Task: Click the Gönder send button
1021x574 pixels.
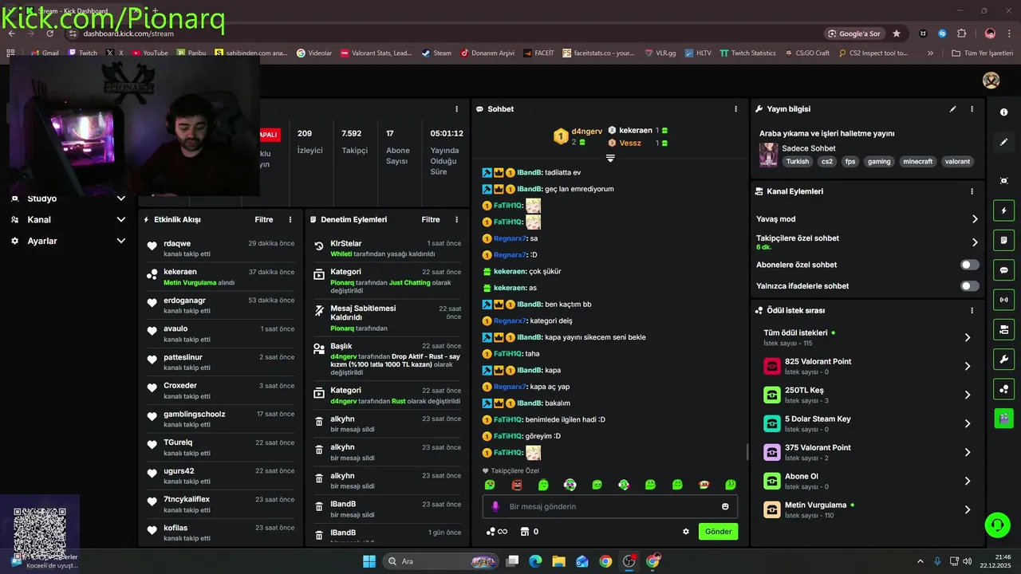Action: 718,532
